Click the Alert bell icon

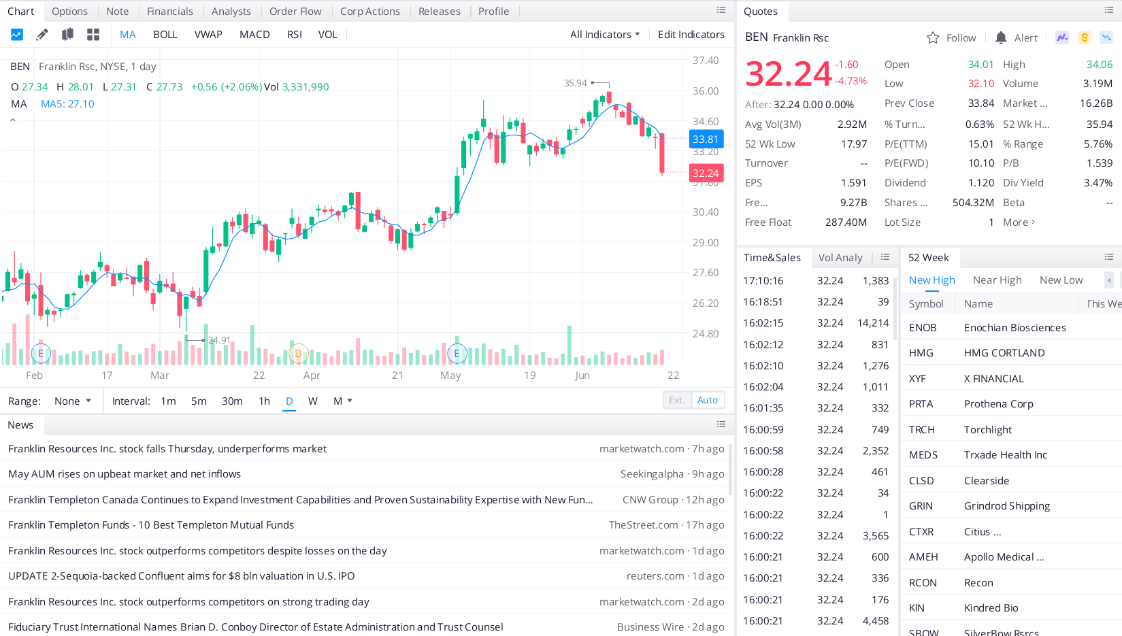tap(1001, 38)
